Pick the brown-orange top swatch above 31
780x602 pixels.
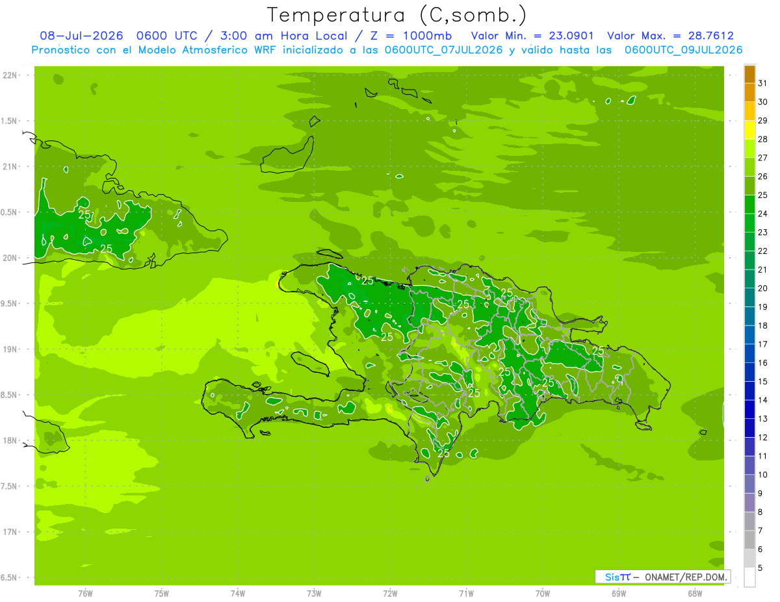tap(749, 74)
